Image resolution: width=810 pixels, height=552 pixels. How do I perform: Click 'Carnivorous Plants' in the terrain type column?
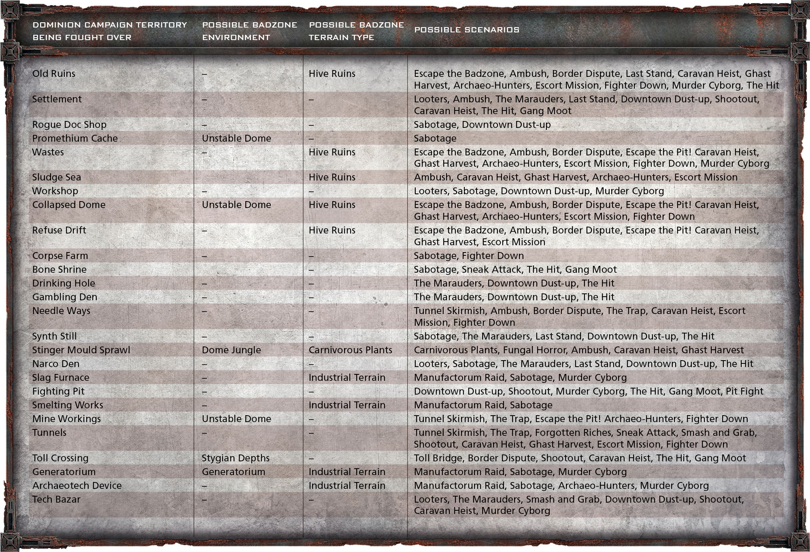[x=351, y=350]
